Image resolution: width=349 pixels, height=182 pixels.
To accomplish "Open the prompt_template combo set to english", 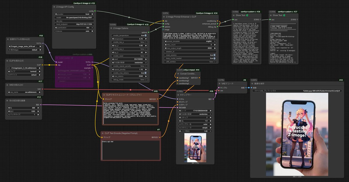I will click(190, 41).
